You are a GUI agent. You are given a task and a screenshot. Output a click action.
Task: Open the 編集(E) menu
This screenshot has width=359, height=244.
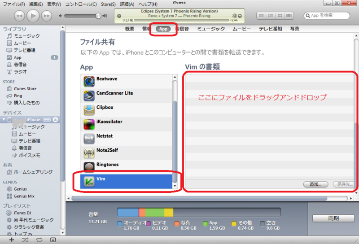36,4
